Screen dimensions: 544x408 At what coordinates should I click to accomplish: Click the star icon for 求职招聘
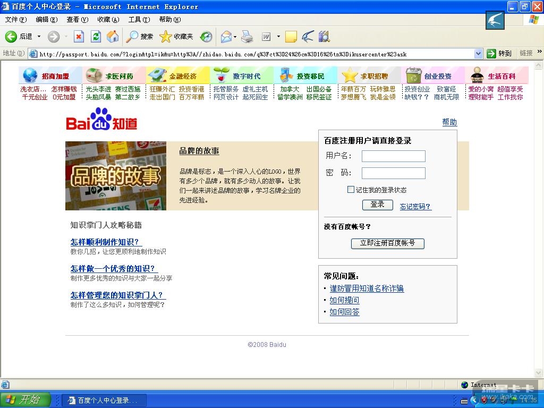coord(350,75)
